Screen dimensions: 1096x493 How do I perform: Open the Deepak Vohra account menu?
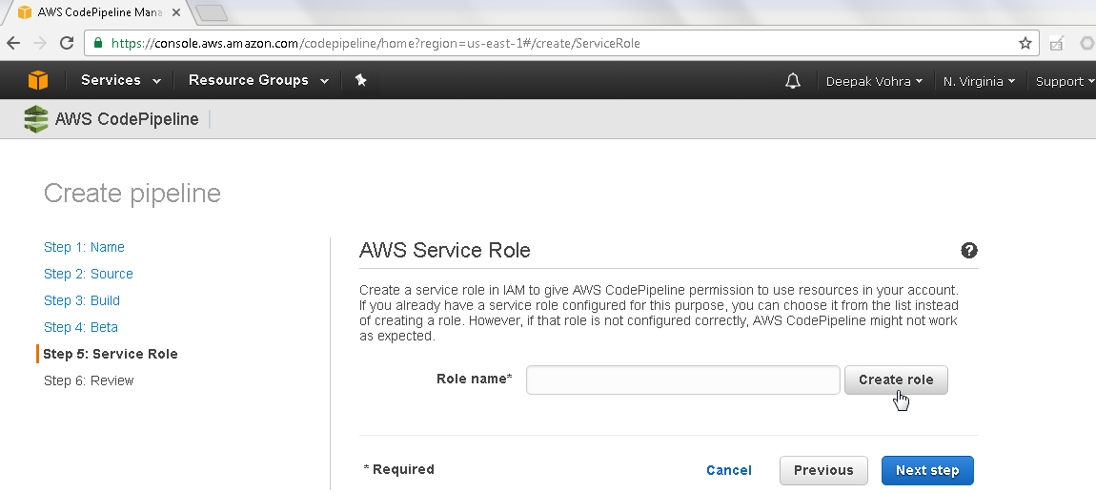point(875,81)
